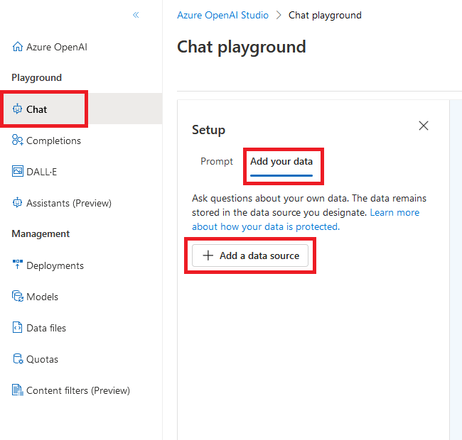
Task: Click the Data files icon
Action: tap(18, 328)
